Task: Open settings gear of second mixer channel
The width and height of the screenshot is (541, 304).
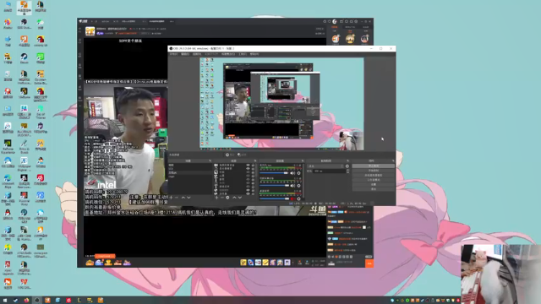Action: point(298,186)
